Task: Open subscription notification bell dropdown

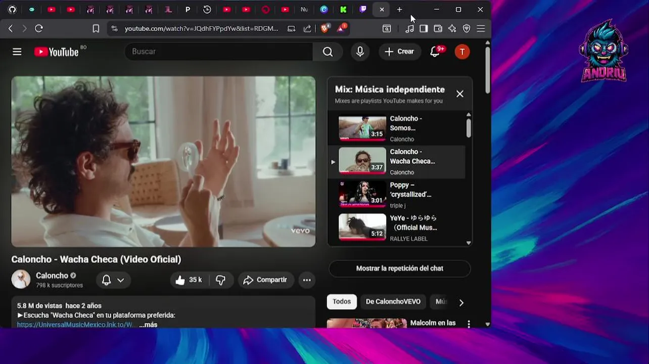Action: (113, 280)
